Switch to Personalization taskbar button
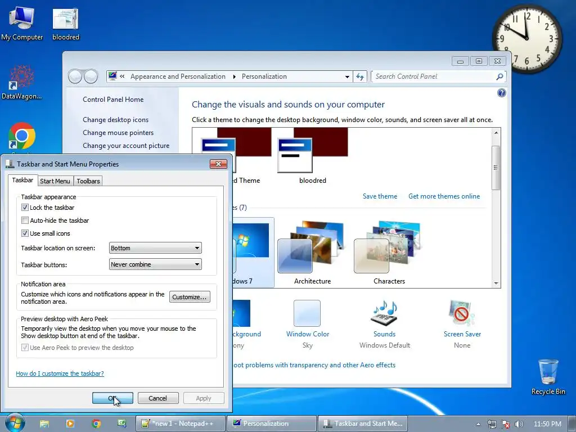576x432 pixels. click(271, 424)
